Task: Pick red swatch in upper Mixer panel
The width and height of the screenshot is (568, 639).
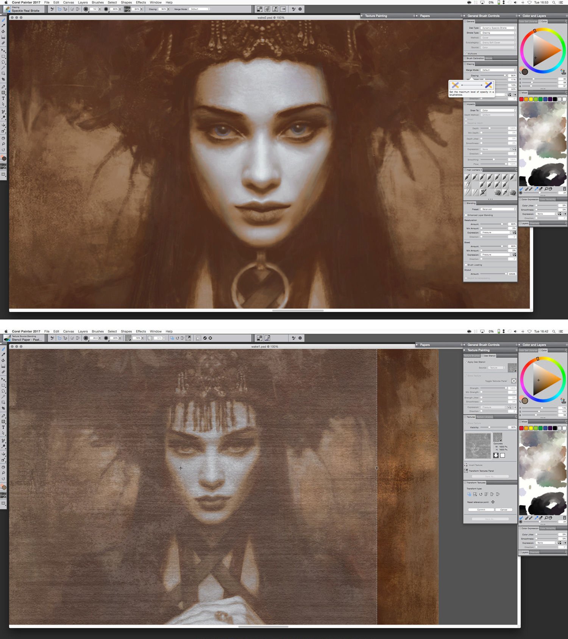Action: [521, 99]
